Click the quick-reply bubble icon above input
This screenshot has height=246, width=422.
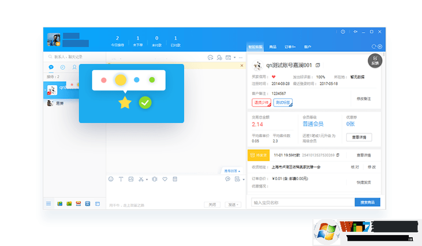click(x=227, y=179)
